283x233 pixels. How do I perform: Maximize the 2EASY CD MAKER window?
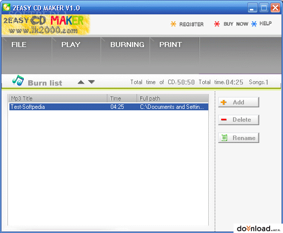(x=264, y=8)
